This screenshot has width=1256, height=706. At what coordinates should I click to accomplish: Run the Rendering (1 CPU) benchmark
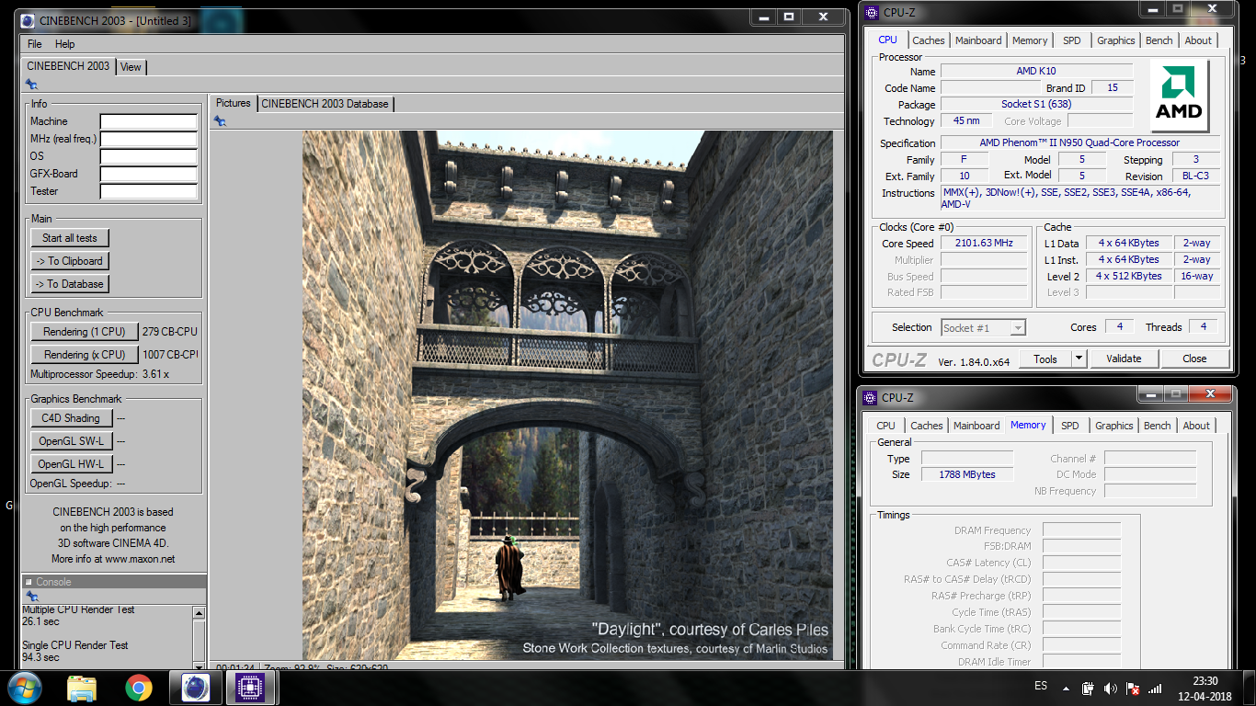(x=84, y=332)
